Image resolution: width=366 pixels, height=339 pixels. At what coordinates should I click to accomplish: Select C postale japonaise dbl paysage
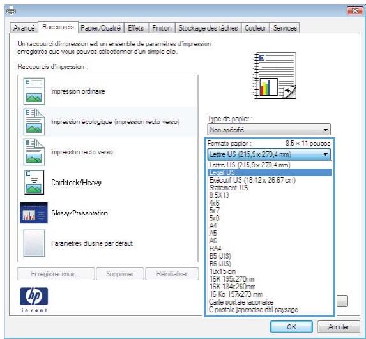[270, 310]
